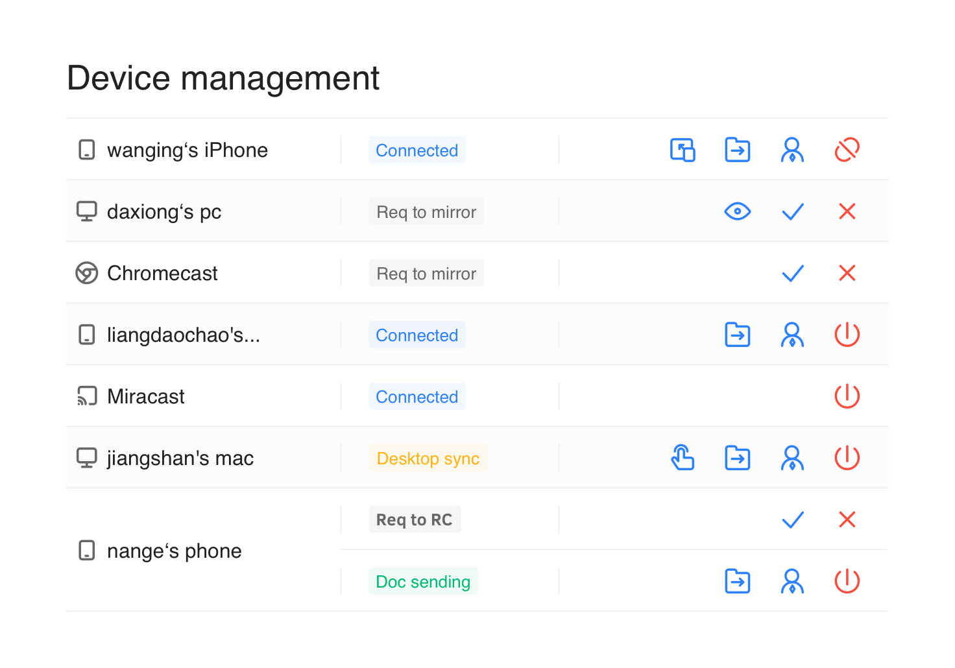The width and height of the screenshot is (955, 668).
Task: Disconnect jiangshan's mac with power icon
Action: coord(847,458)
